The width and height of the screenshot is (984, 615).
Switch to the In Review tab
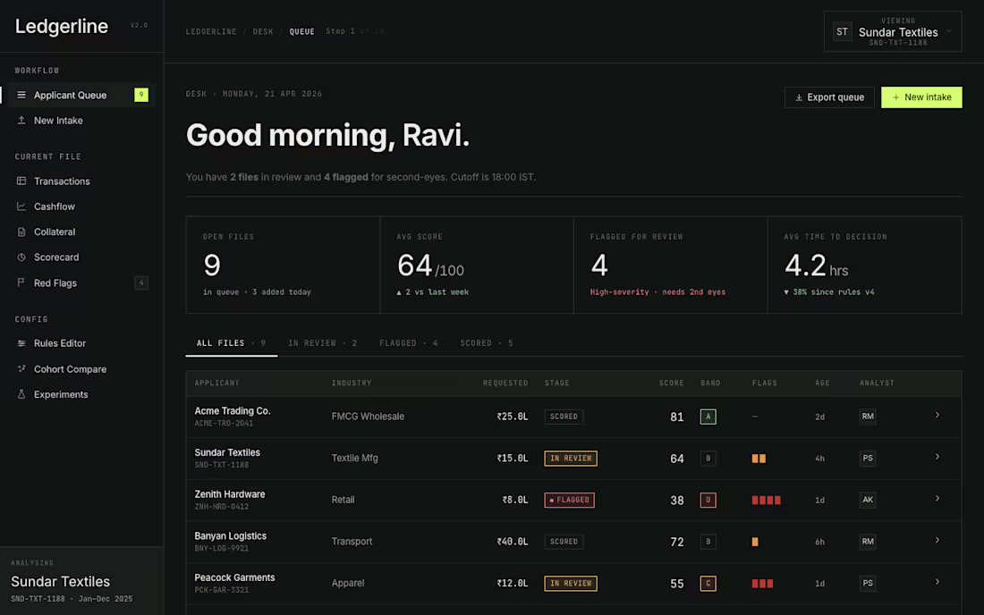[323, 343]
